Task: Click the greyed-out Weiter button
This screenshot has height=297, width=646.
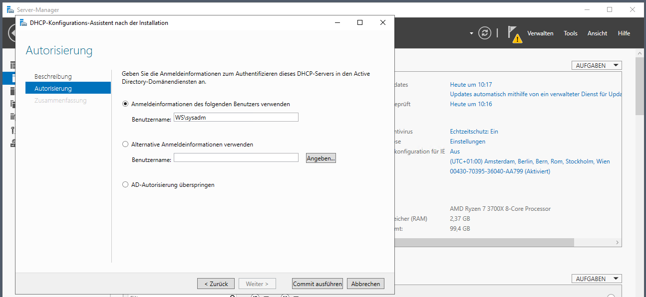Action: 257,284
